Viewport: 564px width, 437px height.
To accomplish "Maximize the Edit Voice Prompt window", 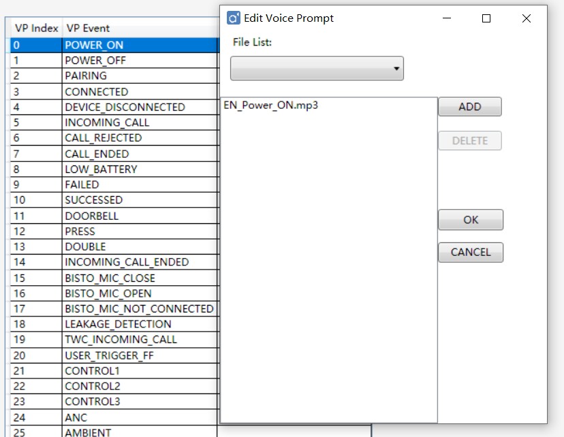I will click(486, 18).
